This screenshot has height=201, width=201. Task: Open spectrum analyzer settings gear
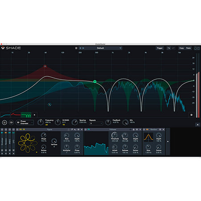192,115
